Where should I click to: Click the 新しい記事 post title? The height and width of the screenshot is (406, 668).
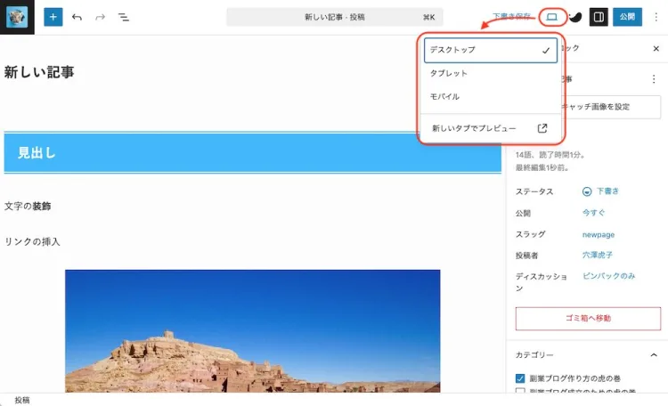point(39,72)
